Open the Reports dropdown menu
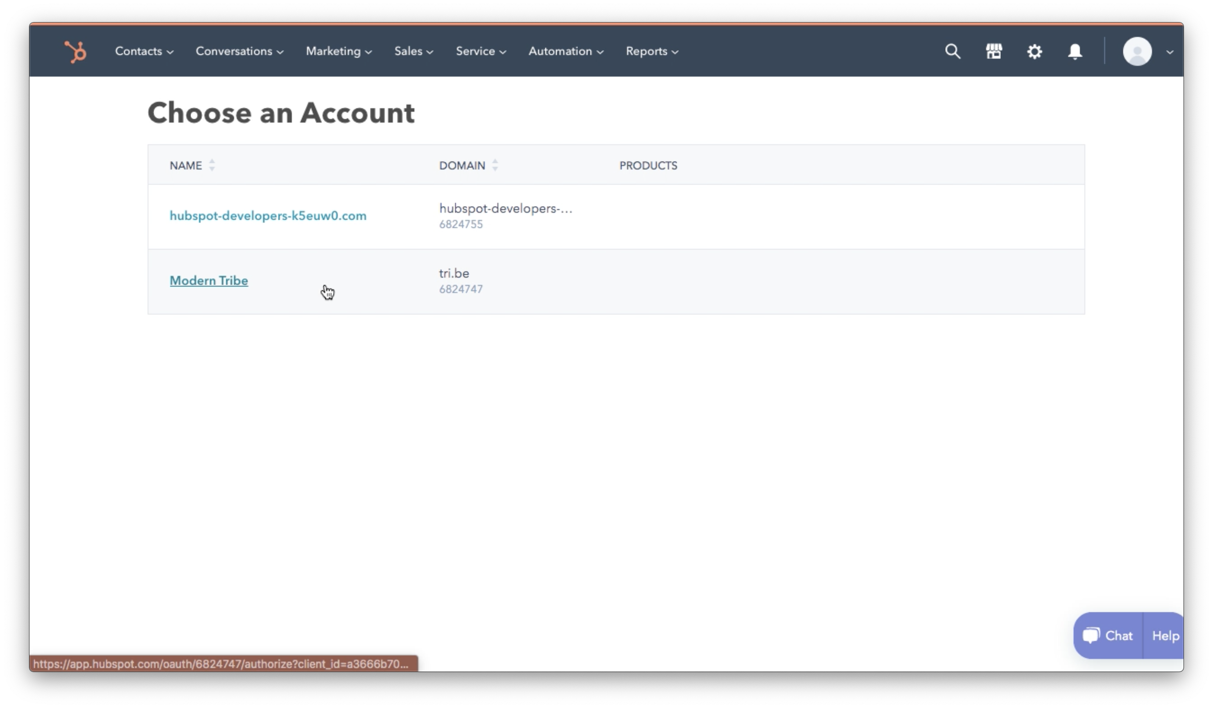Screen dimensions: 1213x708 point(652,51)
